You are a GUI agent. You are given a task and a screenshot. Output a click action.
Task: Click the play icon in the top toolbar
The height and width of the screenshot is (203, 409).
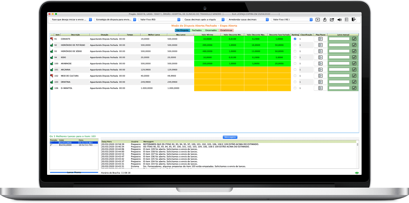[x=317, y=19]
